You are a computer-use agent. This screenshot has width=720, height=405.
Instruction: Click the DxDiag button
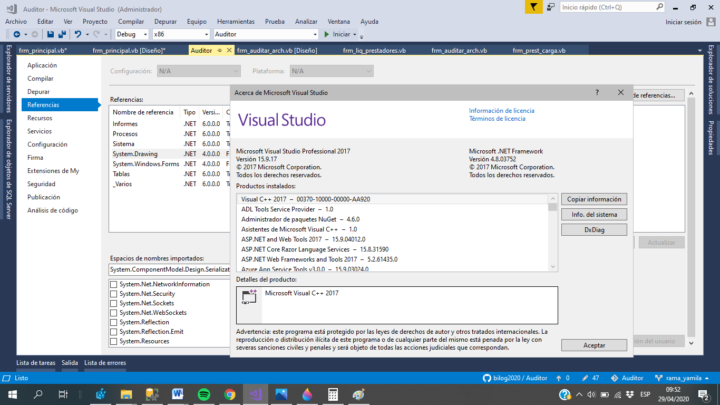pos(594,230)
